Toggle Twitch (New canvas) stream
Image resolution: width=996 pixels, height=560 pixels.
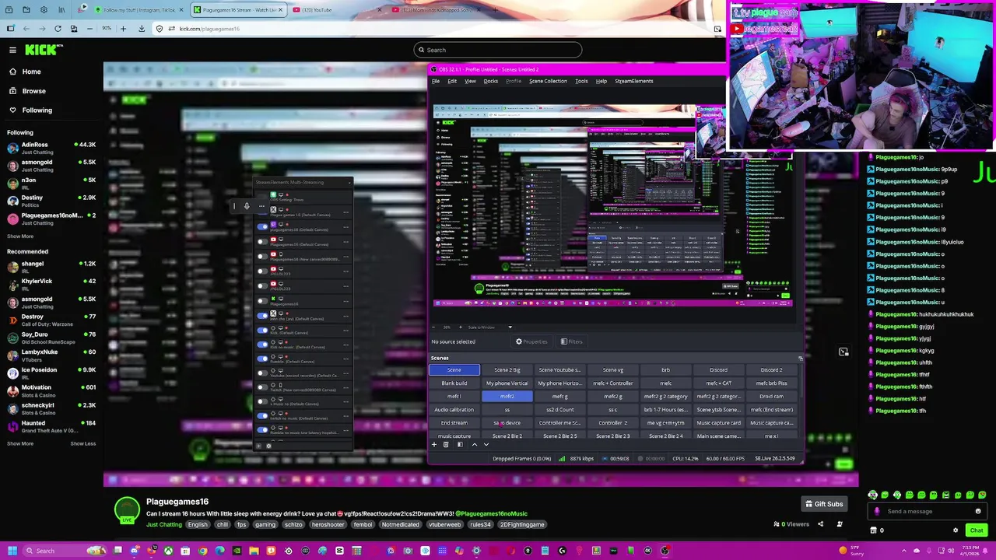pyautogui.click(x=262, y=387)
